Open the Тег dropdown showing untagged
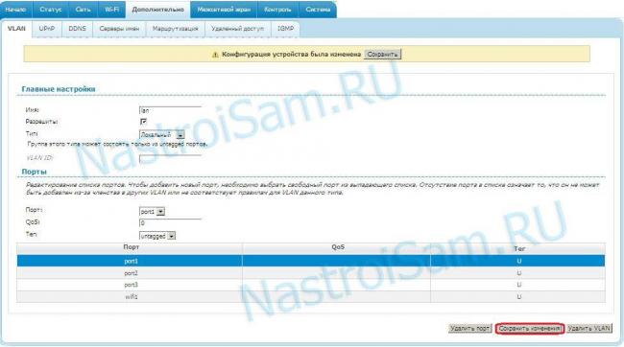 157,236
